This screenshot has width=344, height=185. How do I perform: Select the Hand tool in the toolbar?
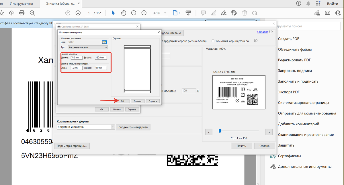coord(123,13)
